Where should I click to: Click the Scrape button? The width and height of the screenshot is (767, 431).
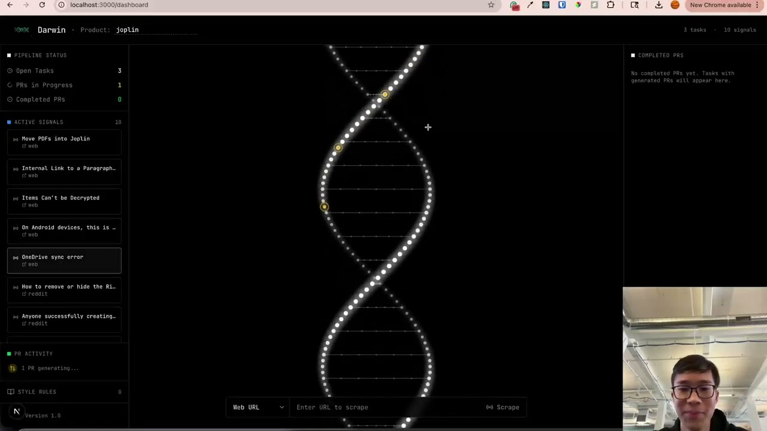[502, 407]
